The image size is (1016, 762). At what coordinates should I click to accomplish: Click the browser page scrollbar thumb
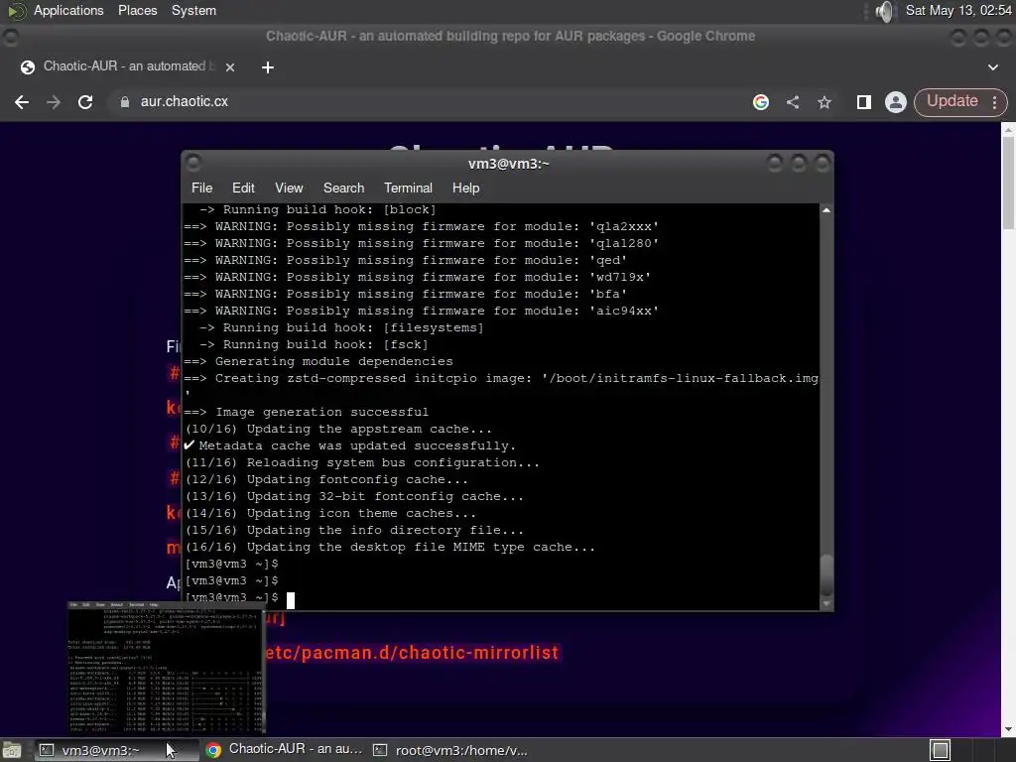[1008, 183]
